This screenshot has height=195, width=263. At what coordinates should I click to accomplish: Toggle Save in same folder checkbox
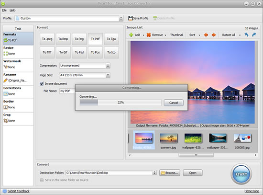[x=42, y=180]
